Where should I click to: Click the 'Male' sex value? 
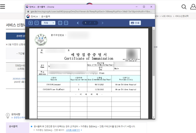pos(117,69)
